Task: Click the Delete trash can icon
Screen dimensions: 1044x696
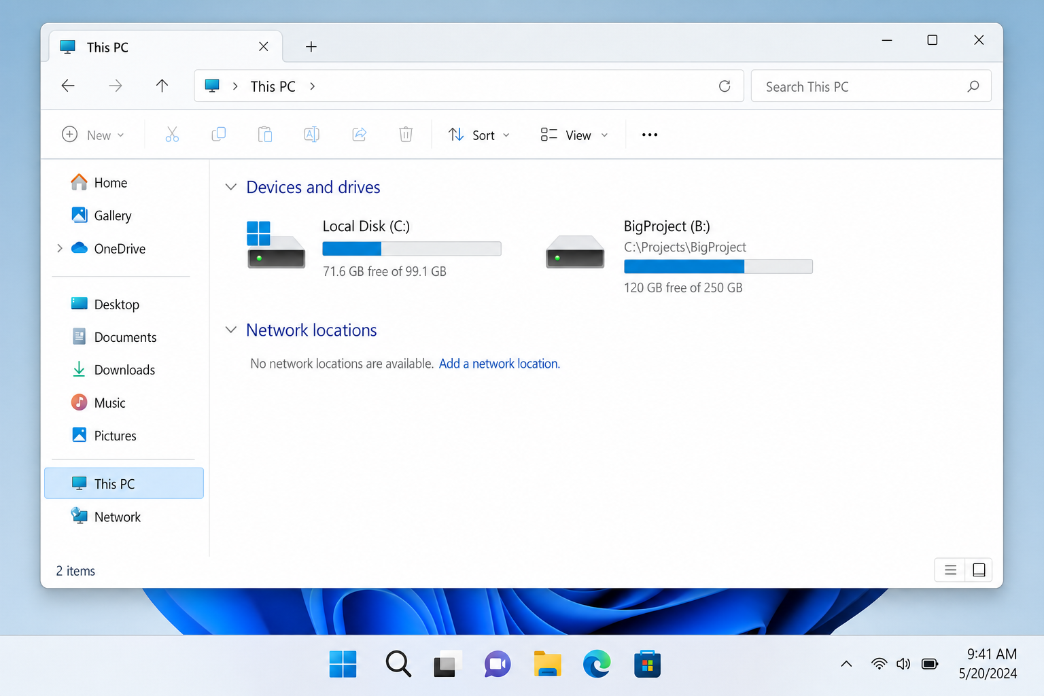Action: point(406,135)
